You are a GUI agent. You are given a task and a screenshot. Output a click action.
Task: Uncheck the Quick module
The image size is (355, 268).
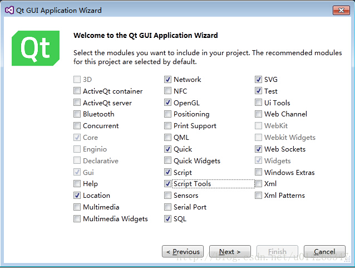[167, 149]
